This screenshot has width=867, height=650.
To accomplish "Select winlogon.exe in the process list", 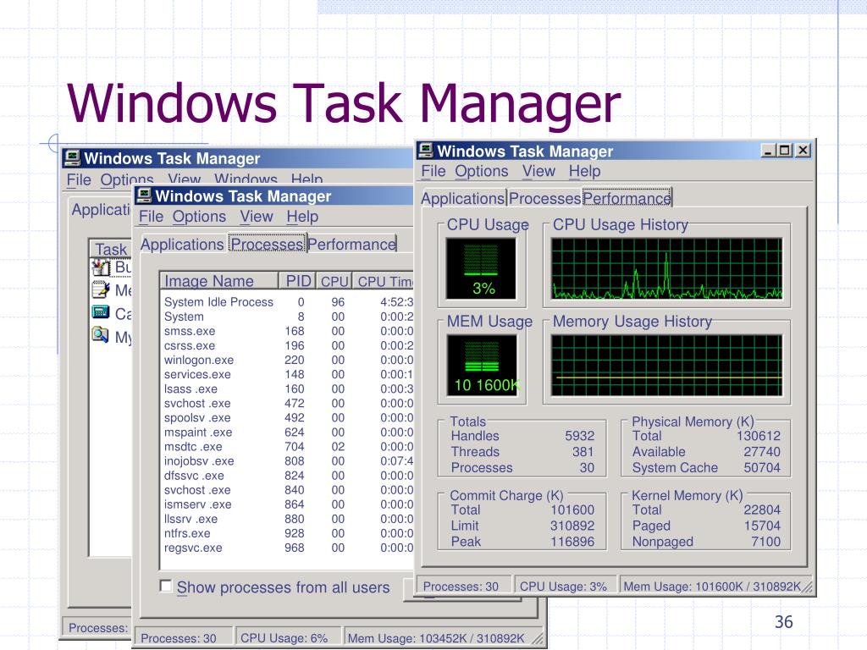I will pos(288,360).
